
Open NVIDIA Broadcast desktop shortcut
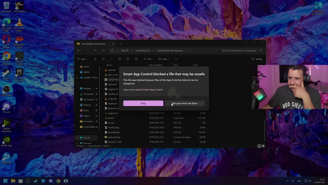(x=6, y=126)
